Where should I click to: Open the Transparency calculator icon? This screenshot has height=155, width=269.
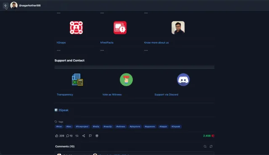coord(77,79)
